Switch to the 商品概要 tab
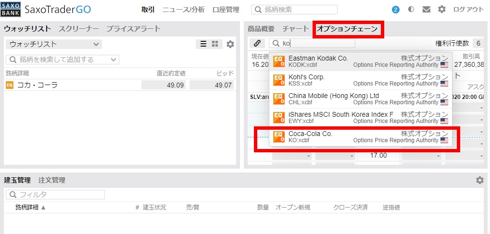The height and width of the screenshot is (234, 490). tap(261, 29)
